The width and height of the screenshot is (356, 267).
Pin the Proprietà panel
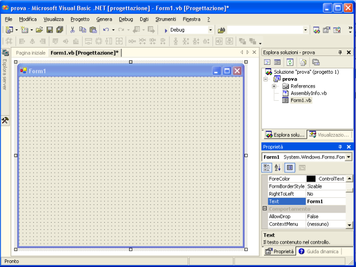340,147
